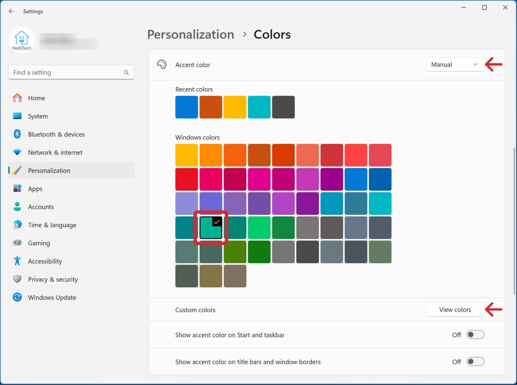Open the Apps settings section
Screen dimensions: 517x385
pyautogui.click(x=35, y=189)
